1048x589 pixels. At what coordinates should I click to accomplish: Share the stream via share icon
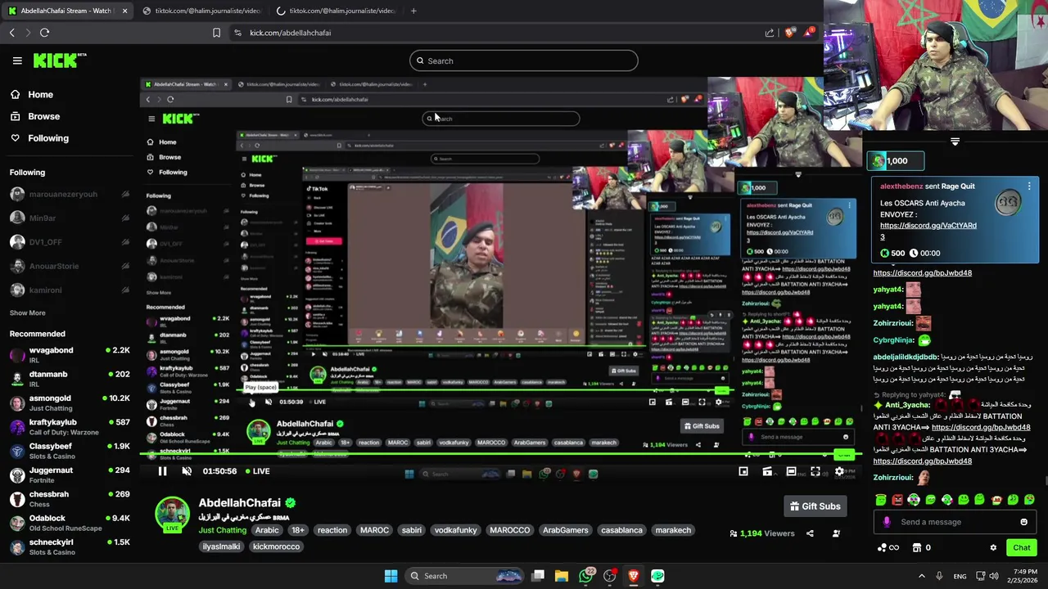[810, 533]
